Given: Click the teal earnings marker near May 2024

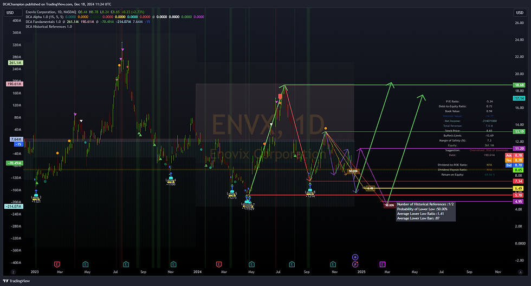Looking at the screenshot, I should coord(251,264).
